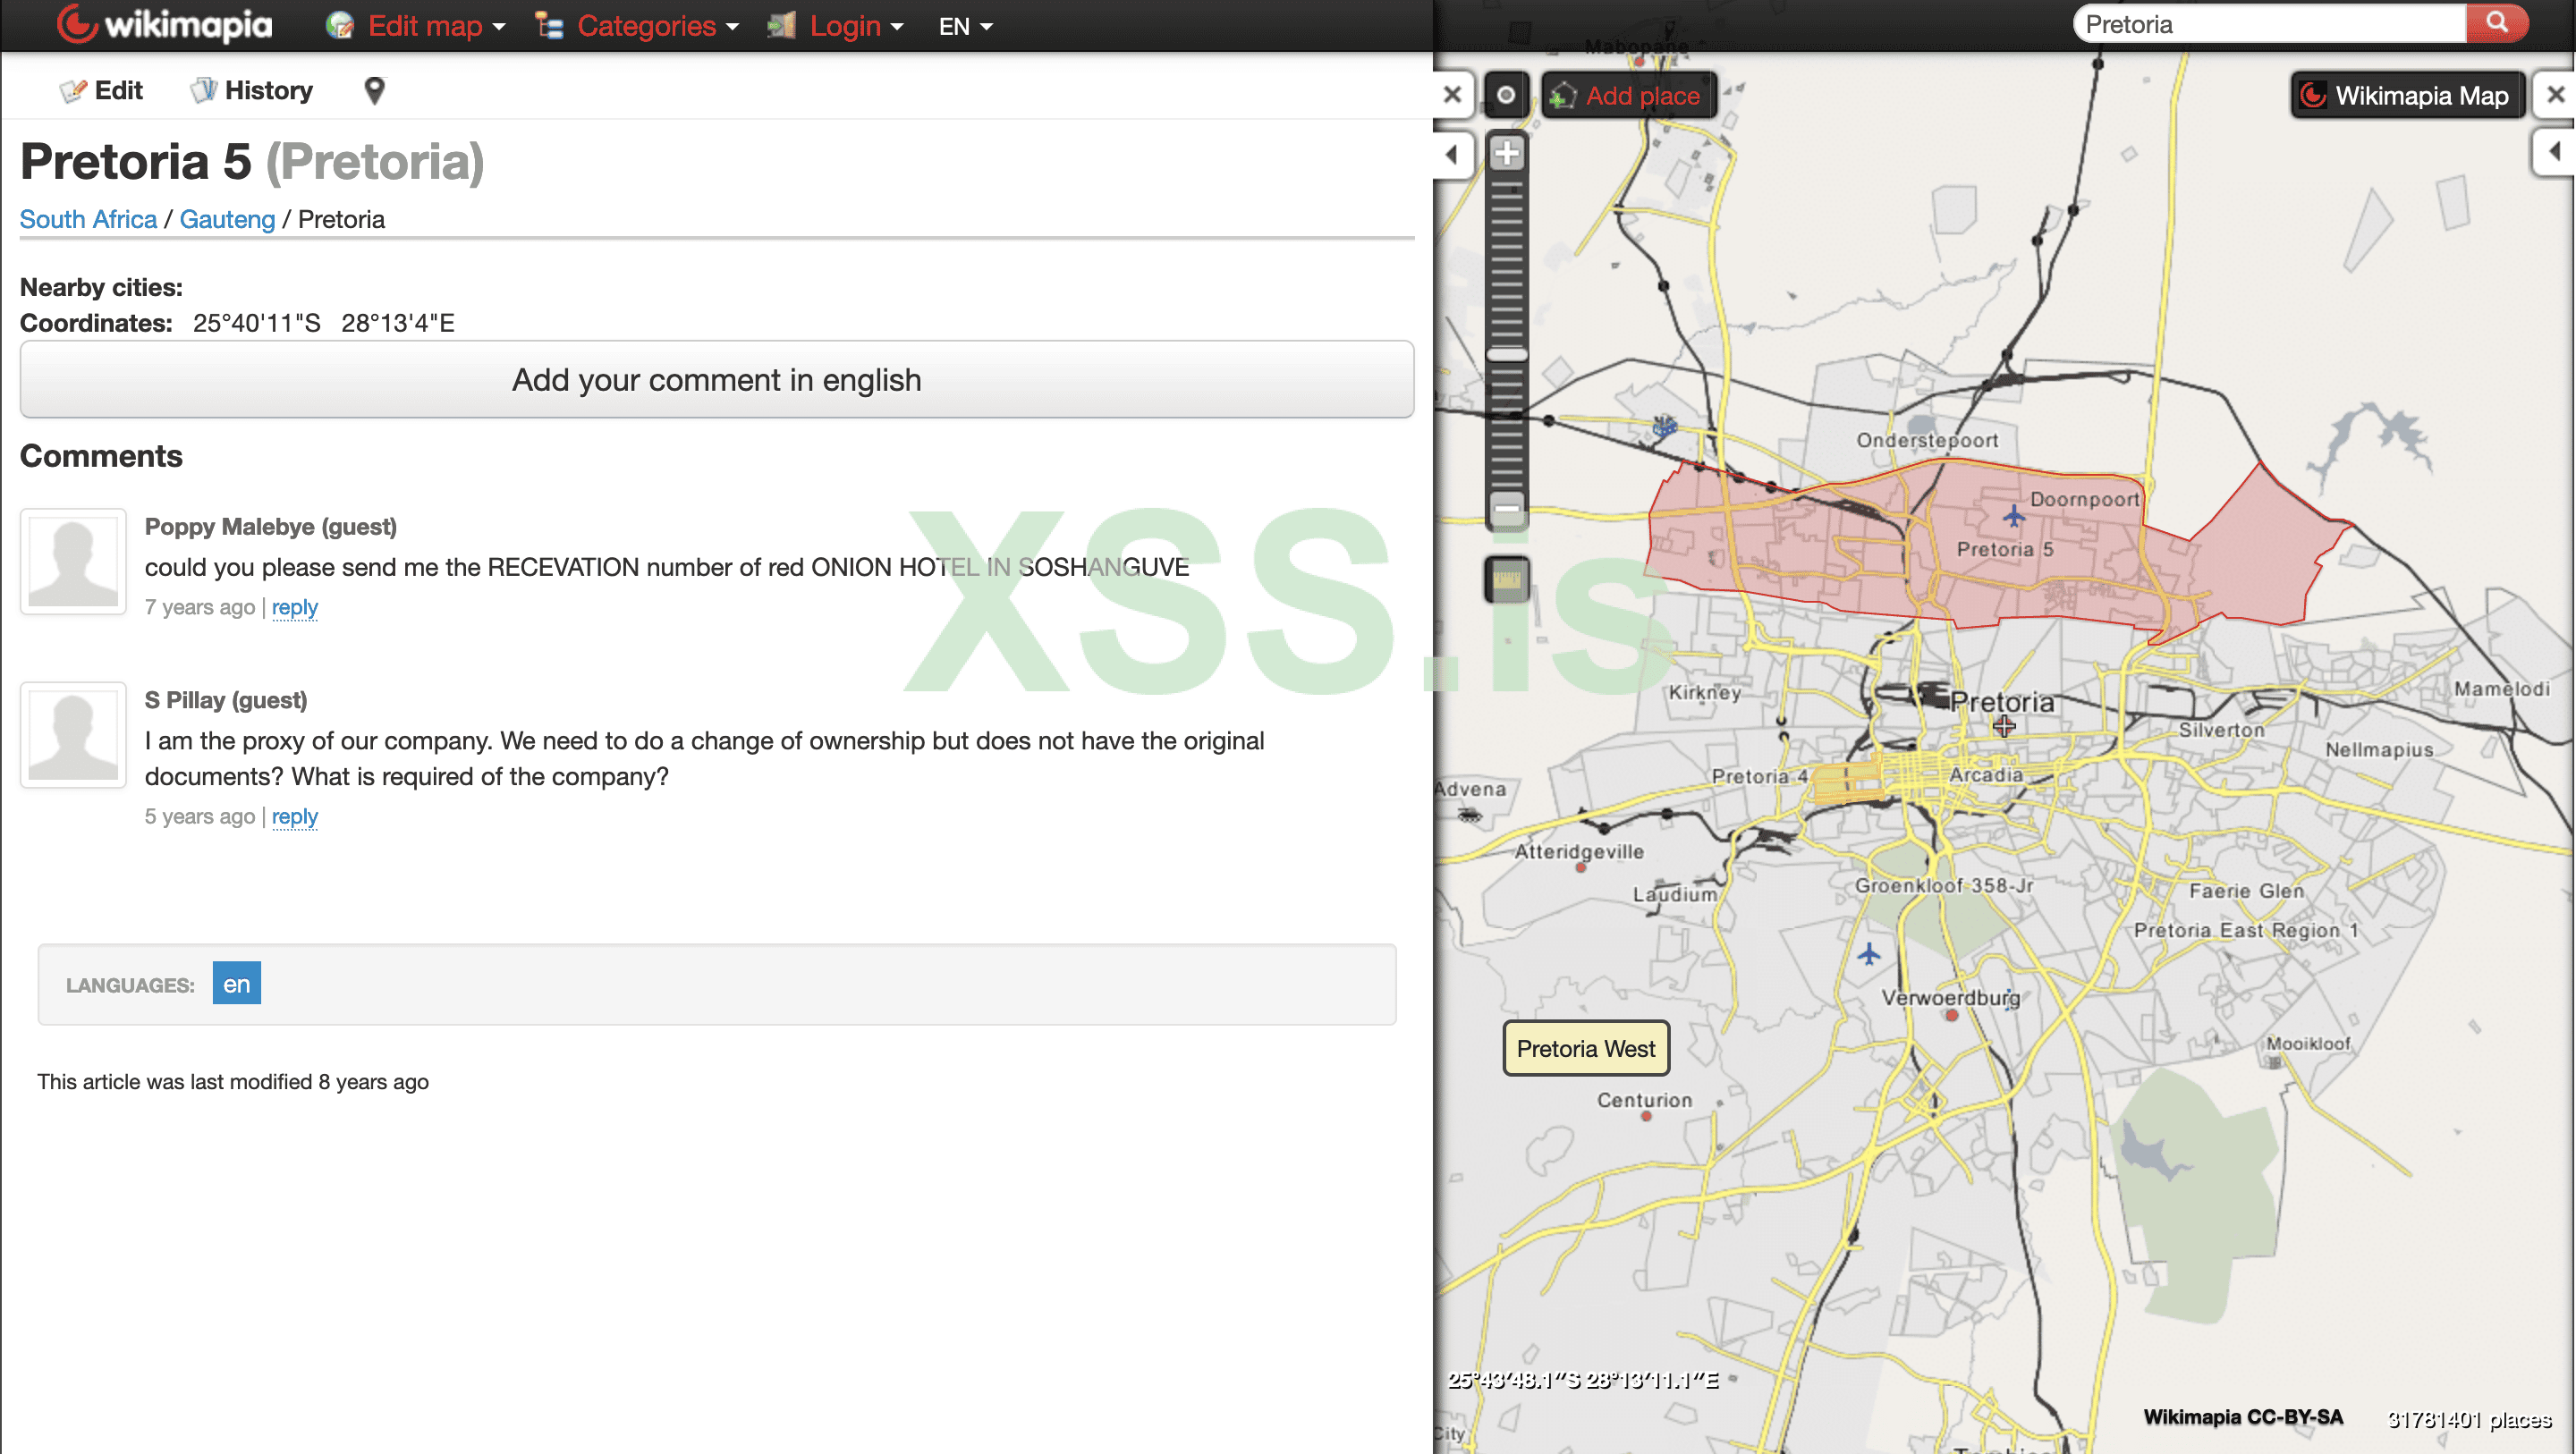Click the Pretoria search input field
This screenshot has height=1454, width=2576.
(2268, 24)
